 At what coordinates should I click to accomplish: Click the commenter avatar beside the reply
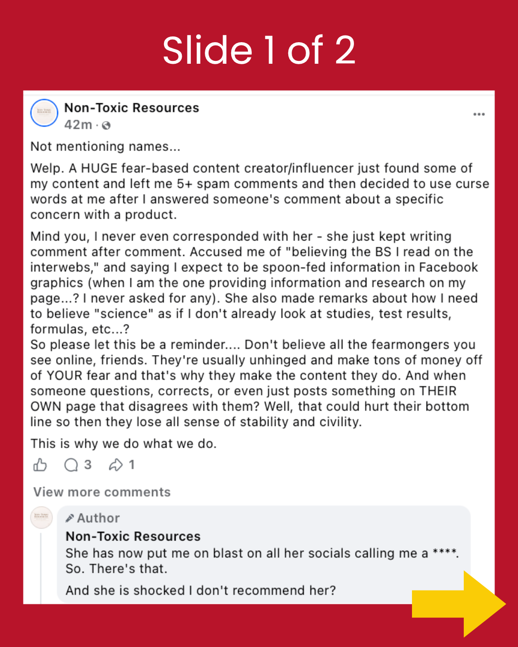tap(42, 518)
